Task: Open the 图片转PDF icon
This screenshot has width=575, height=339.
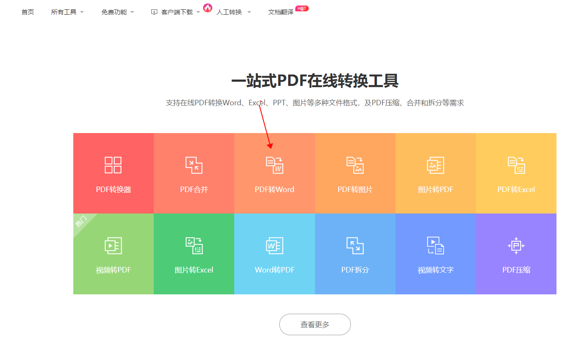Action: pyautogui.click(x=436, y=165)
